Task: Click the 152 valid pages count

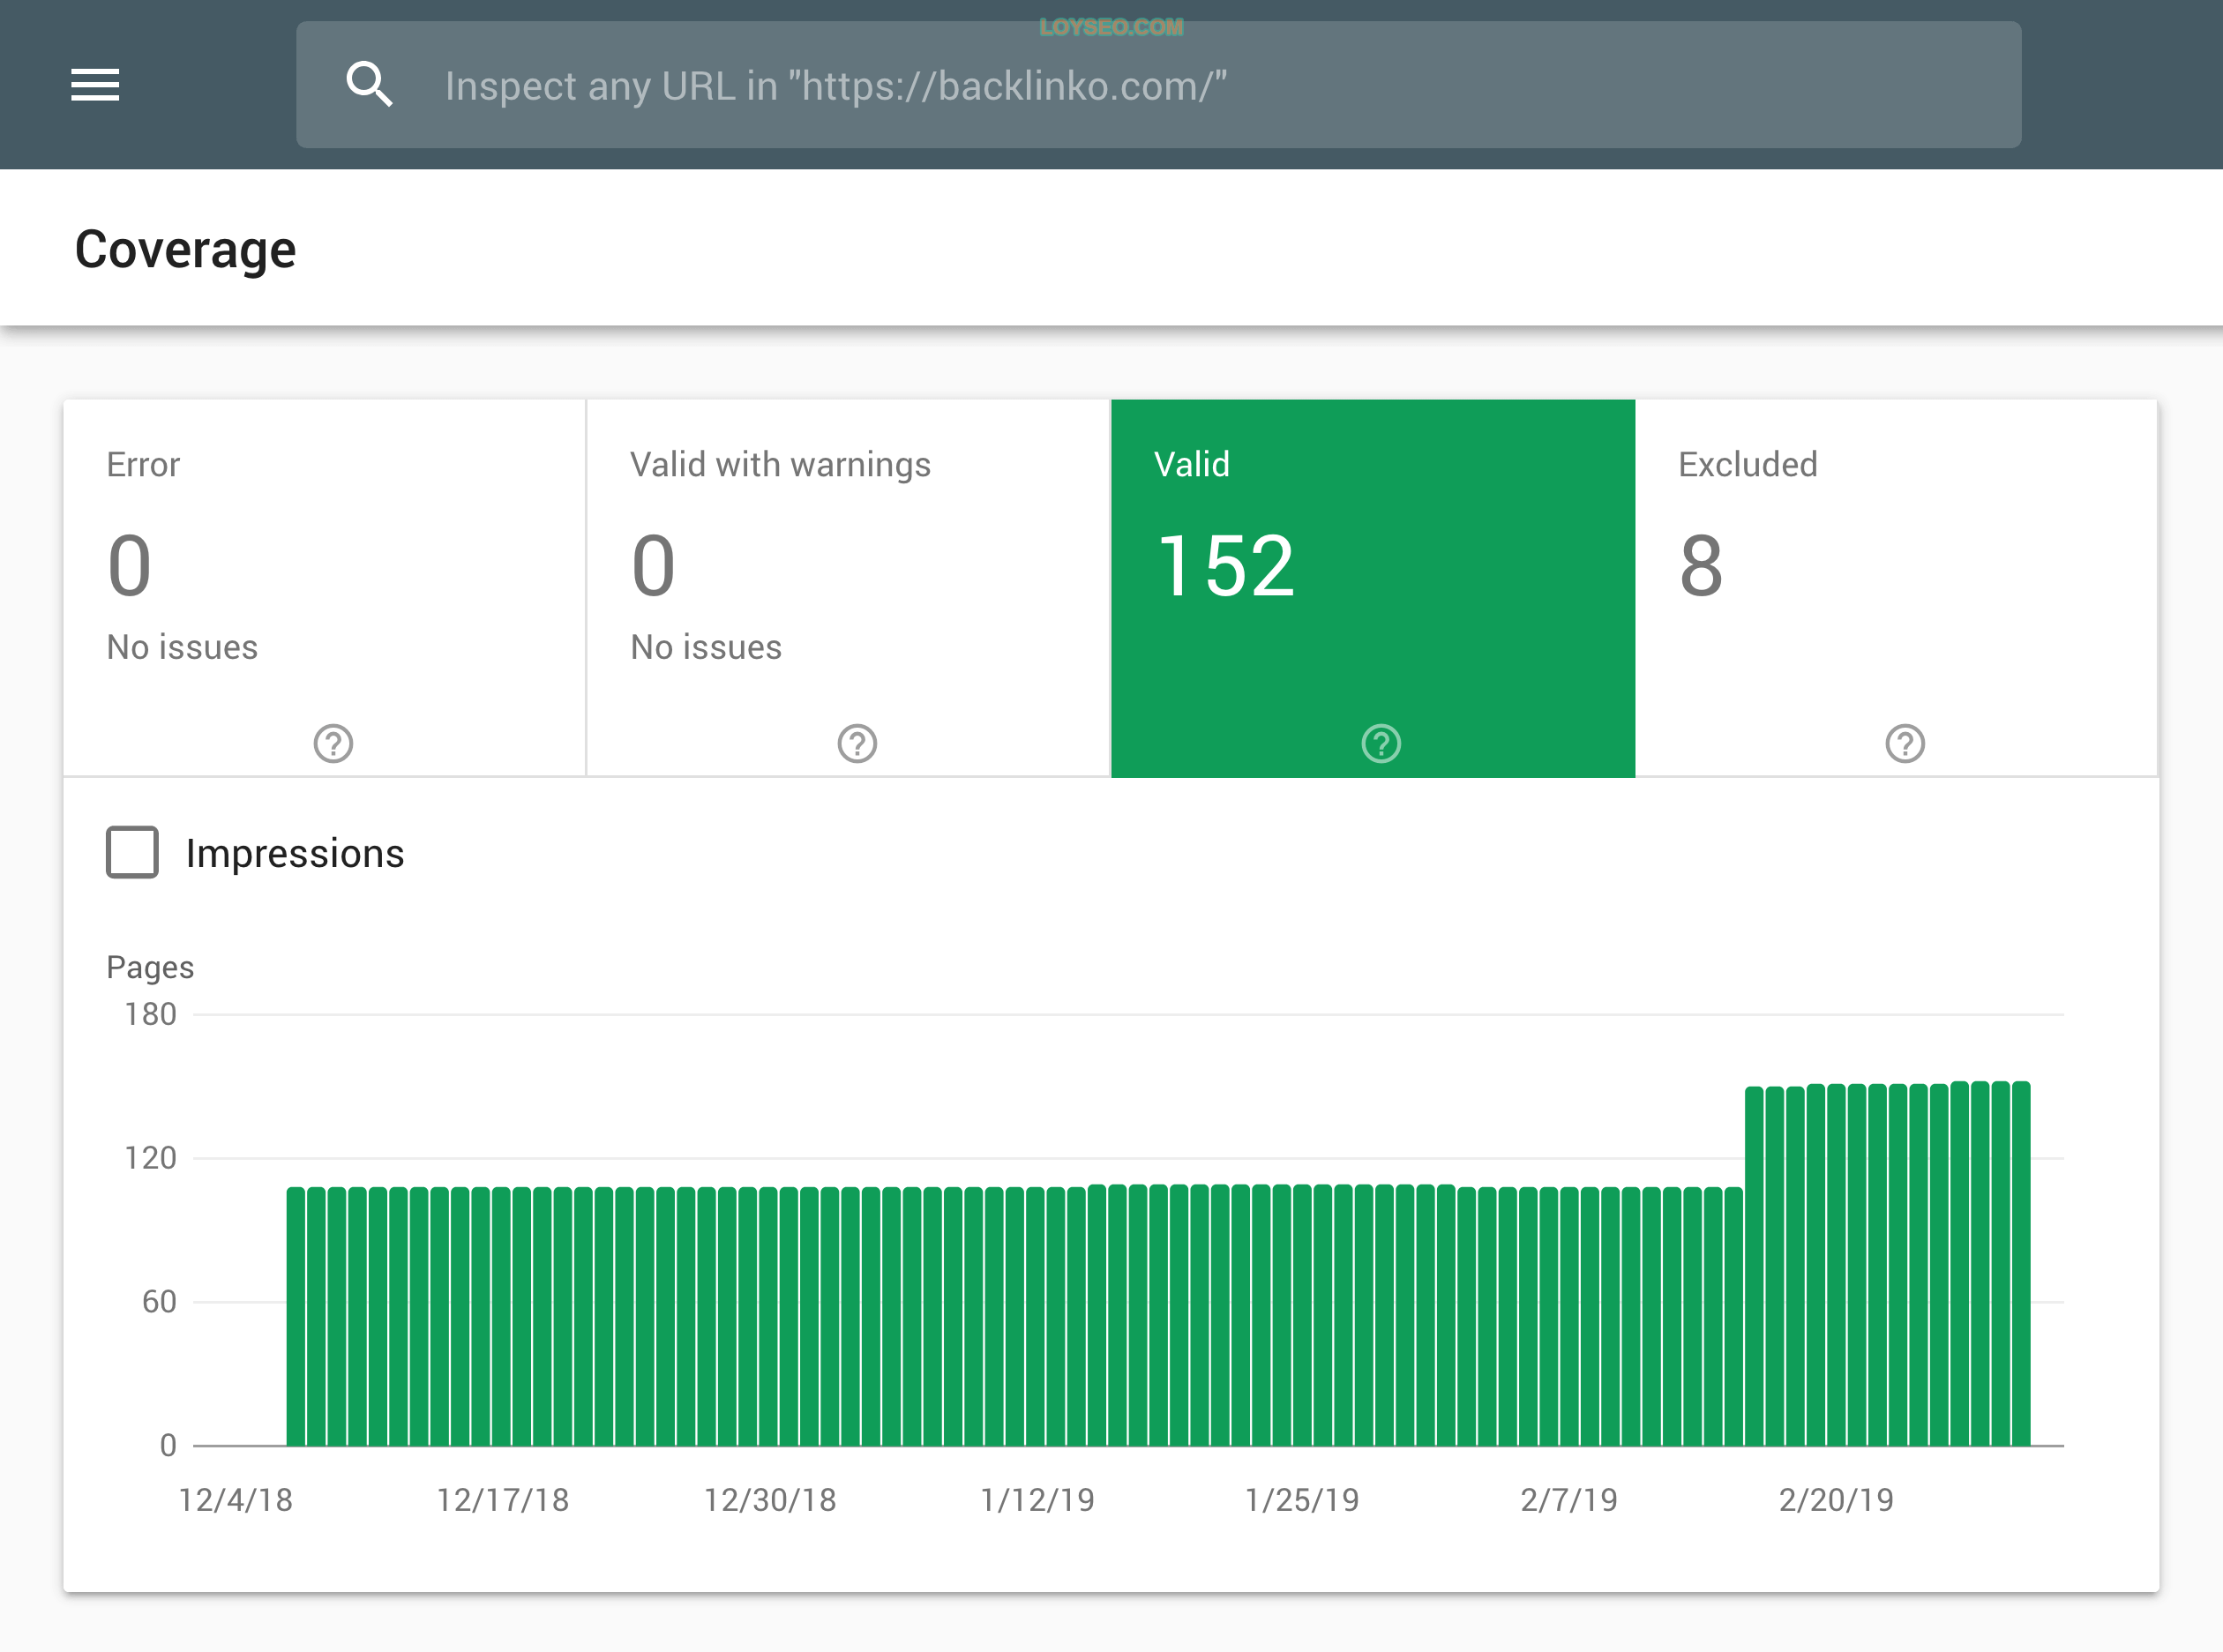Action: click(x=1225, y=566)
